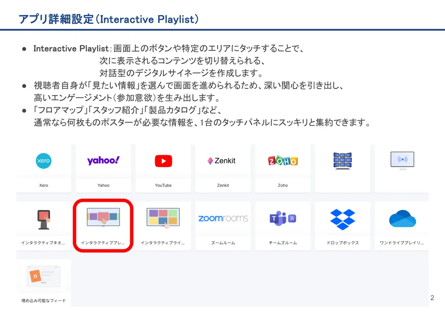The image size is (445, 315).
Task: Open the YouTube play icon
Action: [163, 161]
